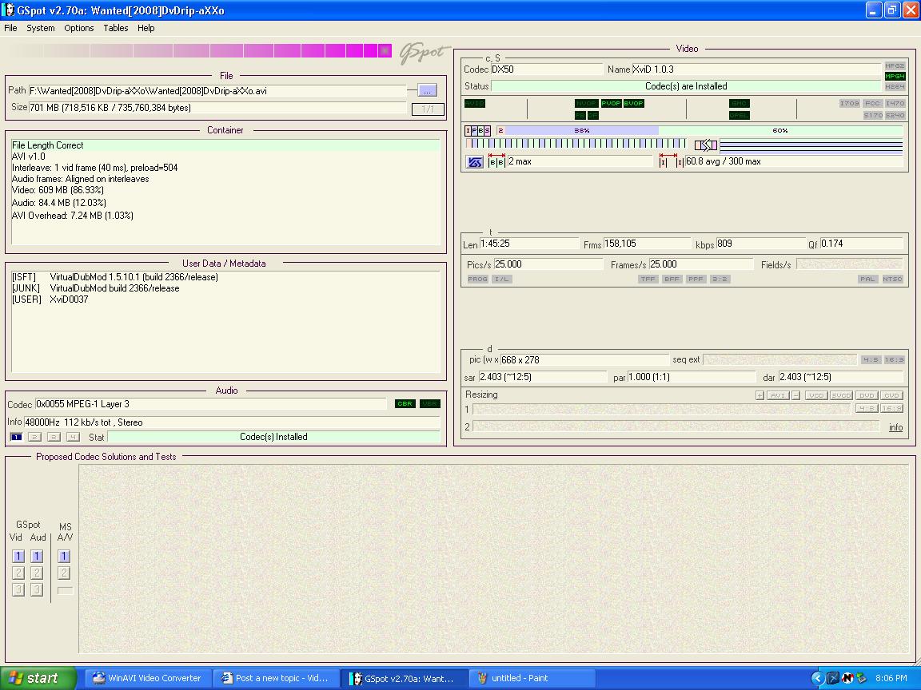Open the File menu
Viewport: 921px width, 690px height.
(10, 28)
